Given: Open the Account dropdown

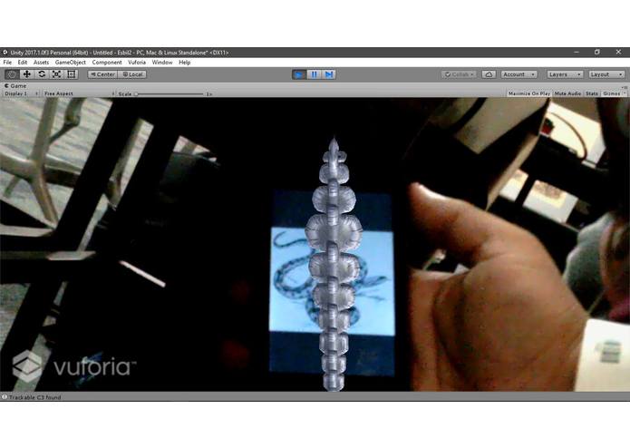Looking at the screenshot, I should click(x=519, y=74).
